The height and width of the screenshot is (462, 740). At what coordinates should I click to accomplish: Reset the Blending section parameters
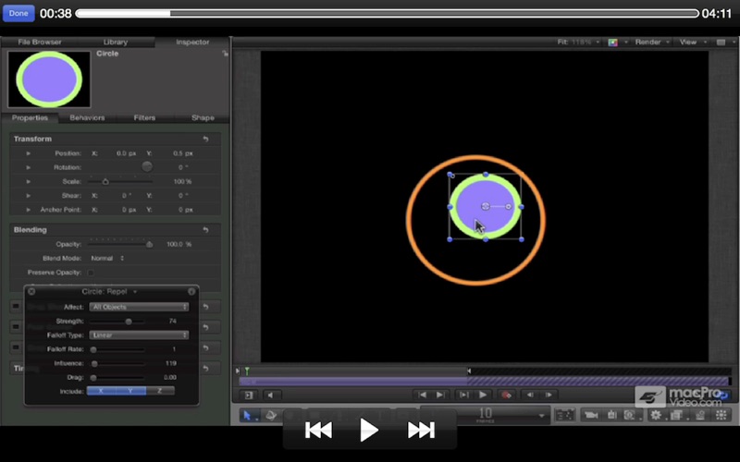(204, 229)
